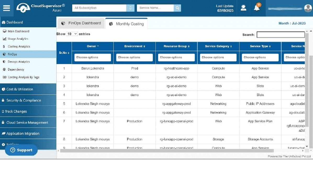Click the horizontal table scrollbar
Screen dimensions: 313x170
click(167, 151)
